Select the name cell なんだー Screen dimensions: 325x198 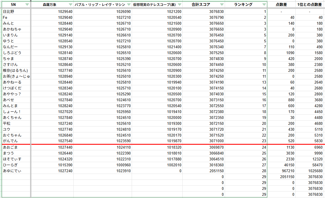16,47
